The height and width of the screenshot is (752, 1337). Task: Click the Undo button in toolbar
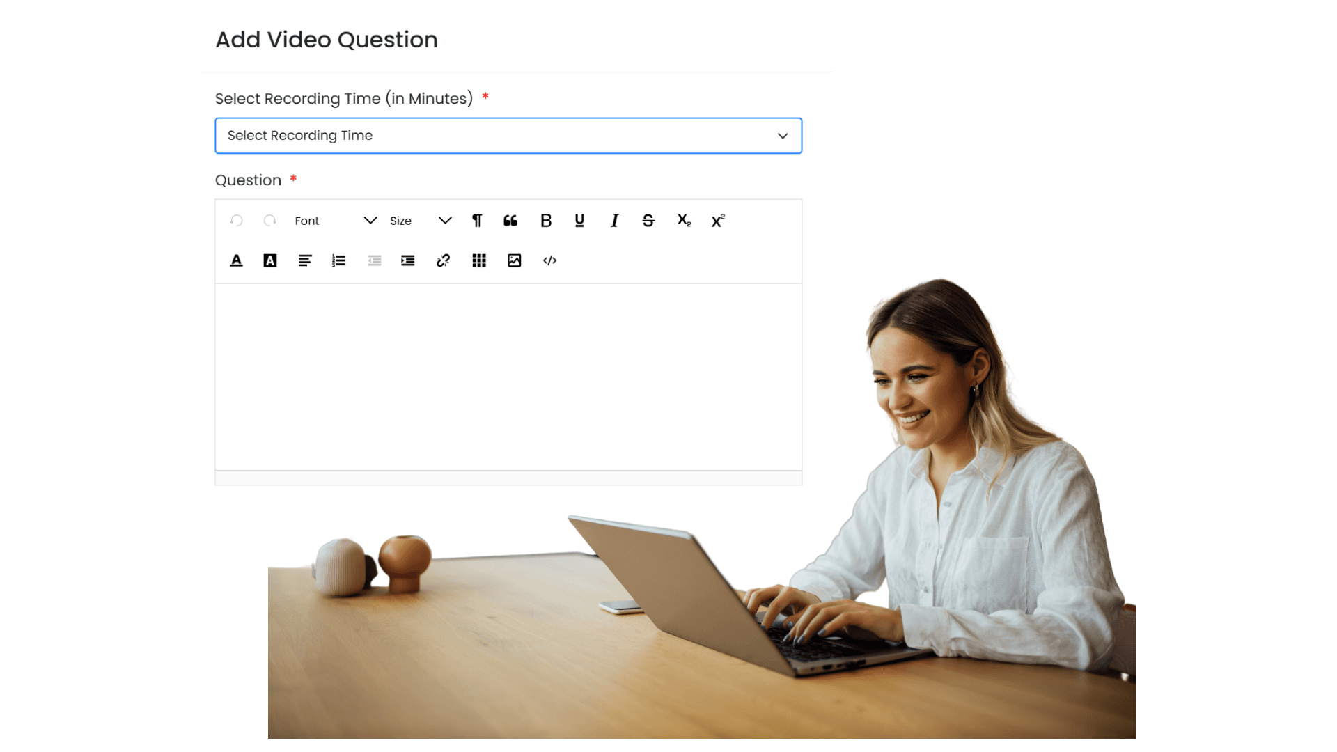[x=236, y=220]
